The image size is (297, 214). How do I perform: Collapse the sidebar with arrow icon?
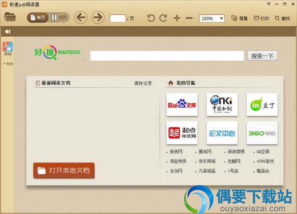coord(7,32)
